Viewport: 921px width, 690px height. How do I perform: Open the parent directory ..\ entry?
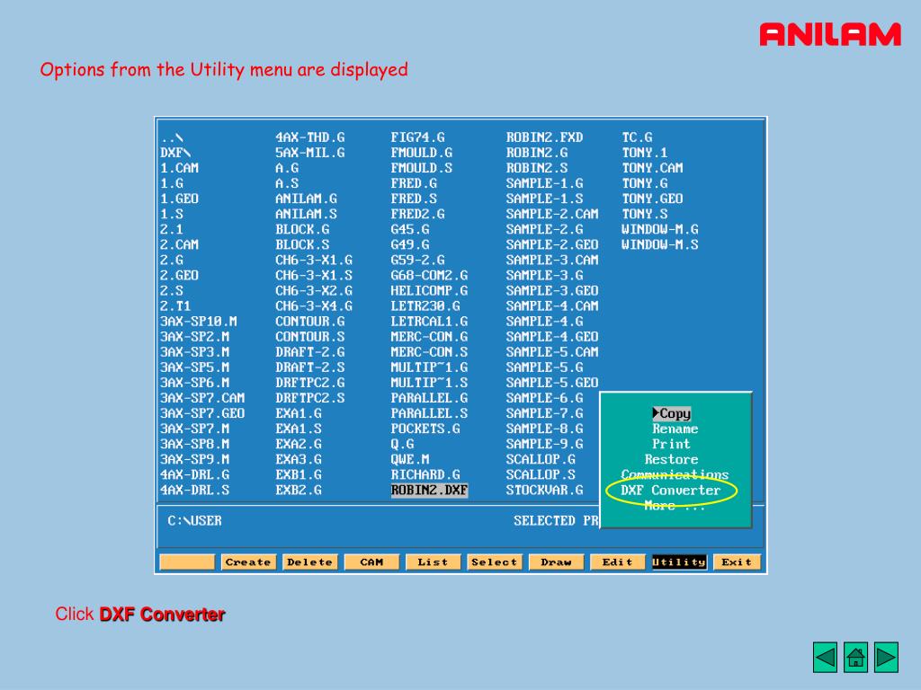coord(172,137)
